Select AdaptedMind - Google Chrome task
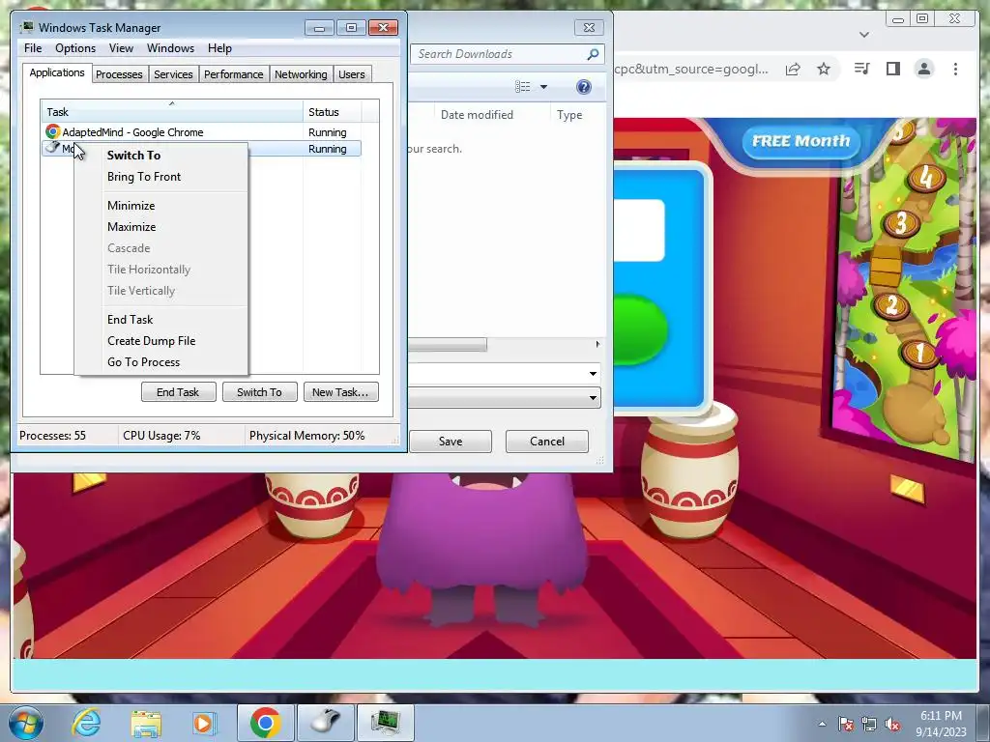Screen dimensions: 990x742 [x=201, y=132]
